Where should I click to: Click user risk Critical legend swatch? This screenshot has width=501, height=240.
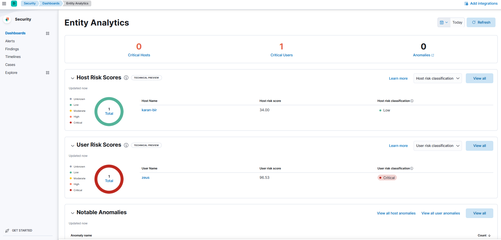(x=71, y=190)
